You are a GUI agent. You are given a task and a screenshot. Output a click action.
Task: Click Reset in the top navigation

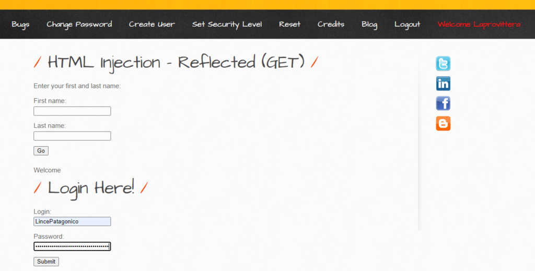tap(289, 25)
